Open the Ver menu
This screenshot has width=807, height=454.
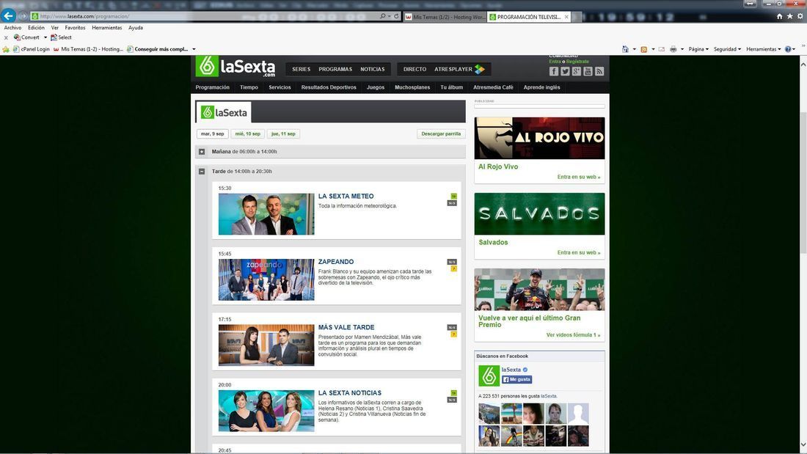54,28
